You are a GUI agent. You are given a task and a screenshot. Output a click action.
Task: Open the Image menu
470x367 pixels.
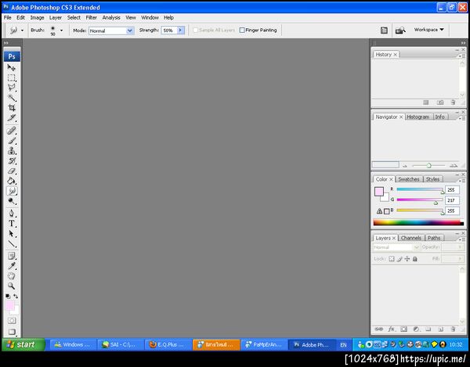(x=37, y=18)
